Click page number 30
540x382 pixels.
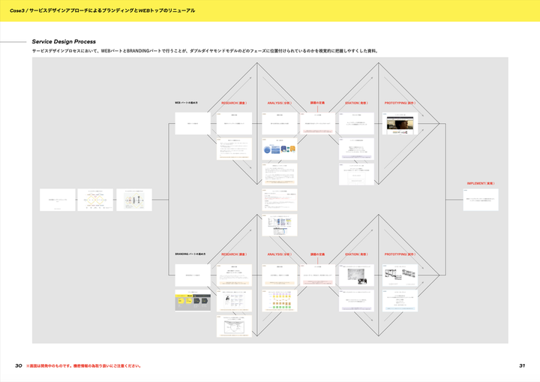(x=19, y=365)
